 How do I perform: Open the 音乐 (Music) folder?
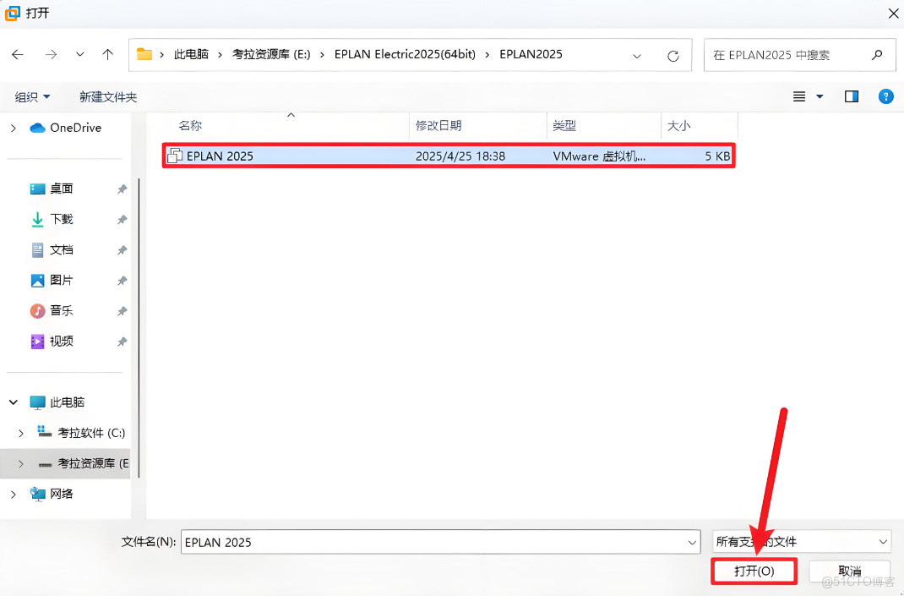tap(62, 310)
